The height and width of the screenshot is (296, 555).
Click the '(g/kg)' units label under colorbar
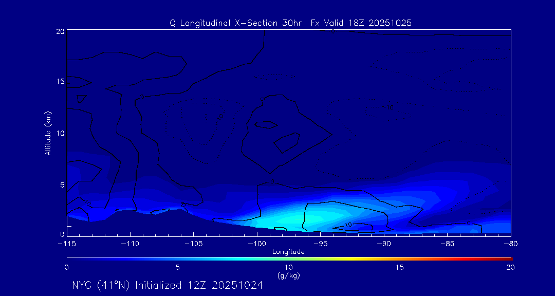(x=288, y=275)
